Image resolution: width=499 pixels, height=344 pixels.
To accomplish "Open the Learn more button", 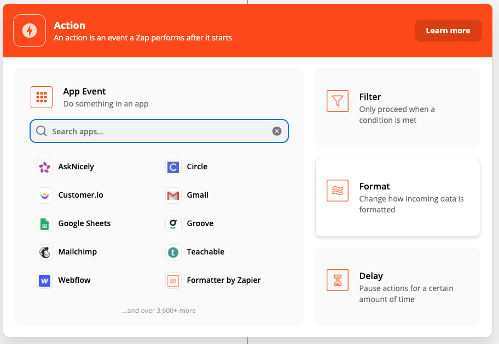I will 448,31.
